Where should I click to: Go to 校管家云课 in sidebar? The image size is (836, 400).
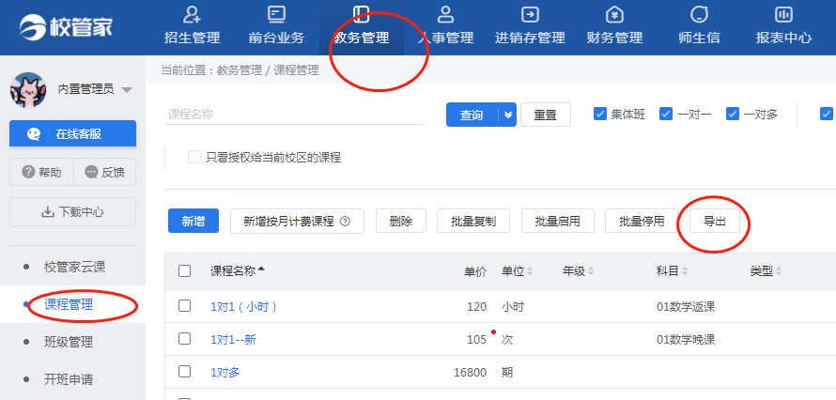click(72, 267)
